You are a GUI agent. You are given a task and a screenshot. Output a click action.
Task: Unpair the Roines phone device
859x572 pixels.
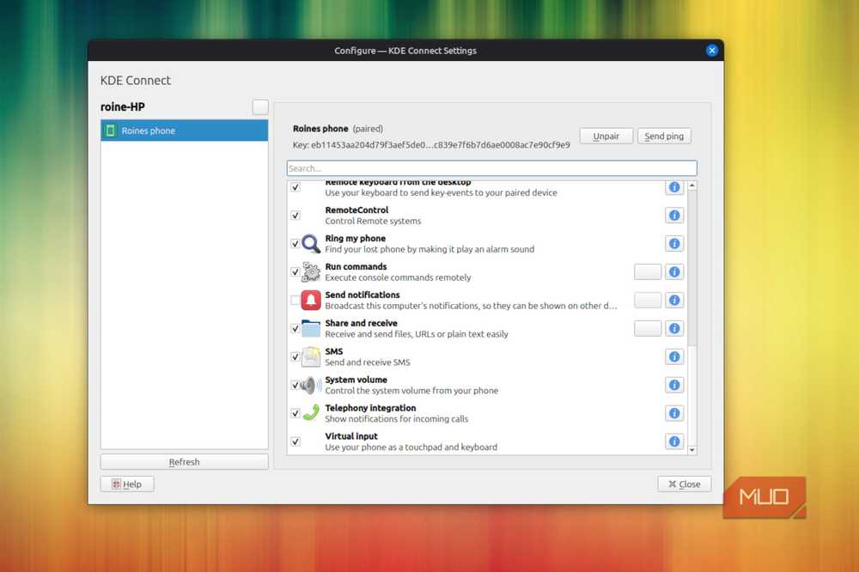[x=606, y=136]
